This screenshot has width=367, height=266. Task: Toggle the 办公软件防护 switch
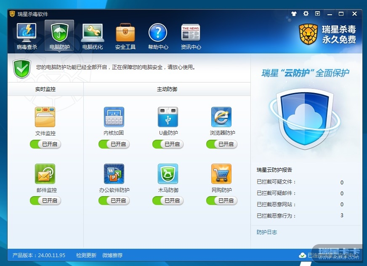[x=114, y=200]
